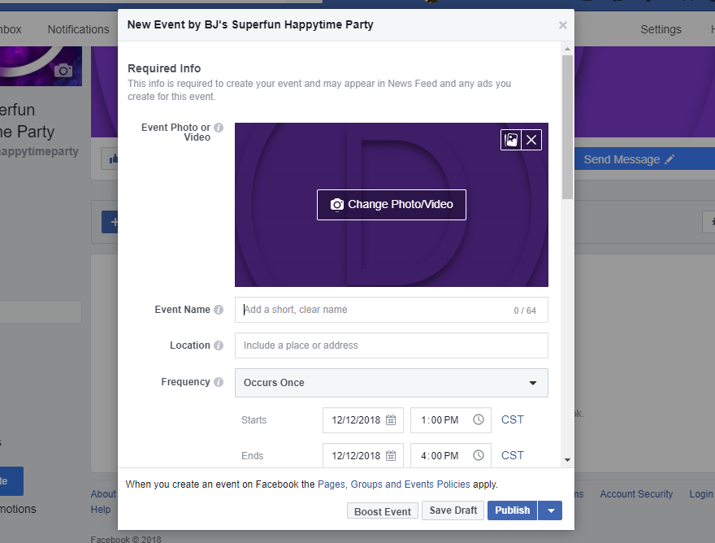Expand the Publish button's dropdown arrow

550,510
